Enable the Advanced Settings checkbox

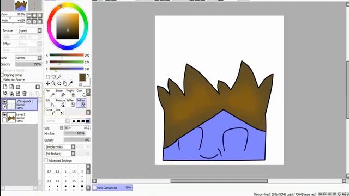[x=46, y=160]
